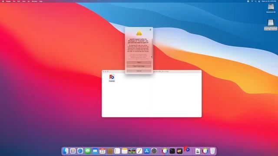Open Finder from the Dock
Image resolution: width=278 pixels, height=156 pixels.
pos(66,151)
